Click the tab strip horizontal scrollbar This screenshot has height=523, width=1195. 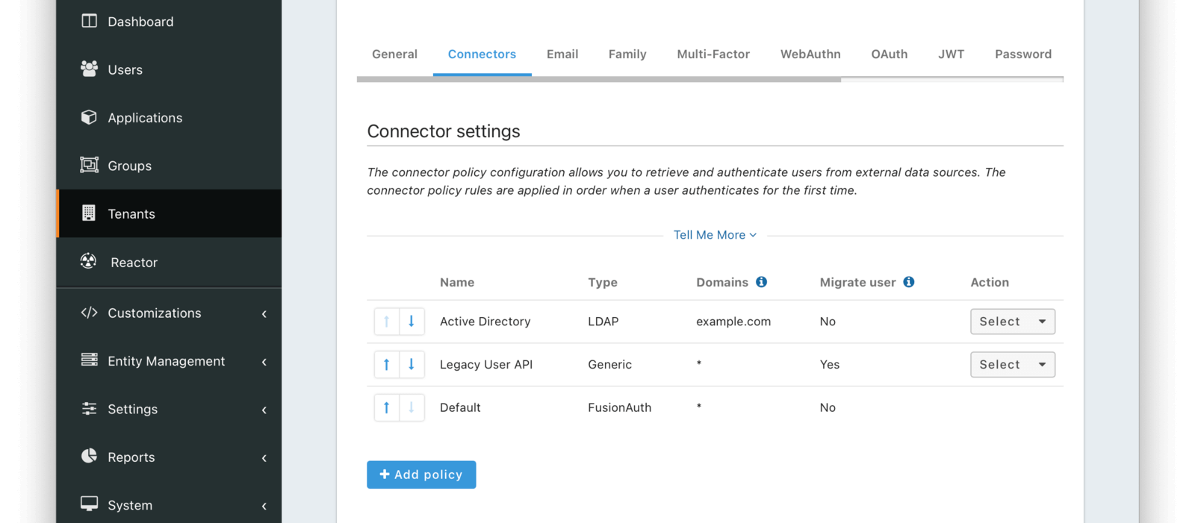tap(599, 79)
